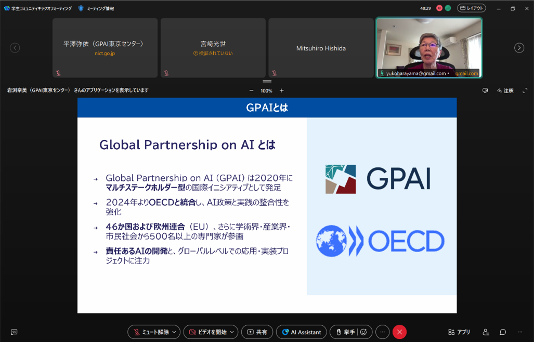Click the nict.go.jp label on 平澤弥依 tile
The width and height of the screenshot is (534, 342).
coord(105,54)
